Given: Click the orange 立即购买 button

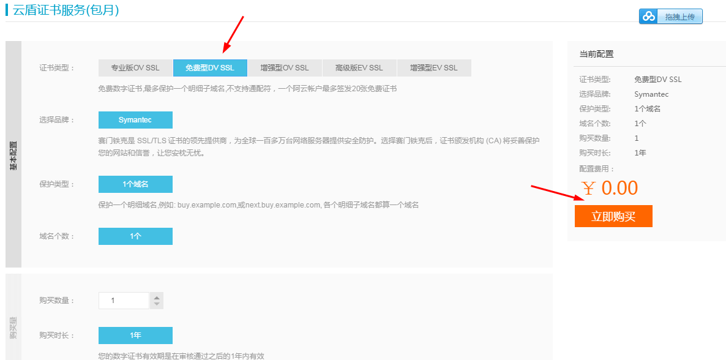Looking at the screenshot, I should tap(613, 216).
